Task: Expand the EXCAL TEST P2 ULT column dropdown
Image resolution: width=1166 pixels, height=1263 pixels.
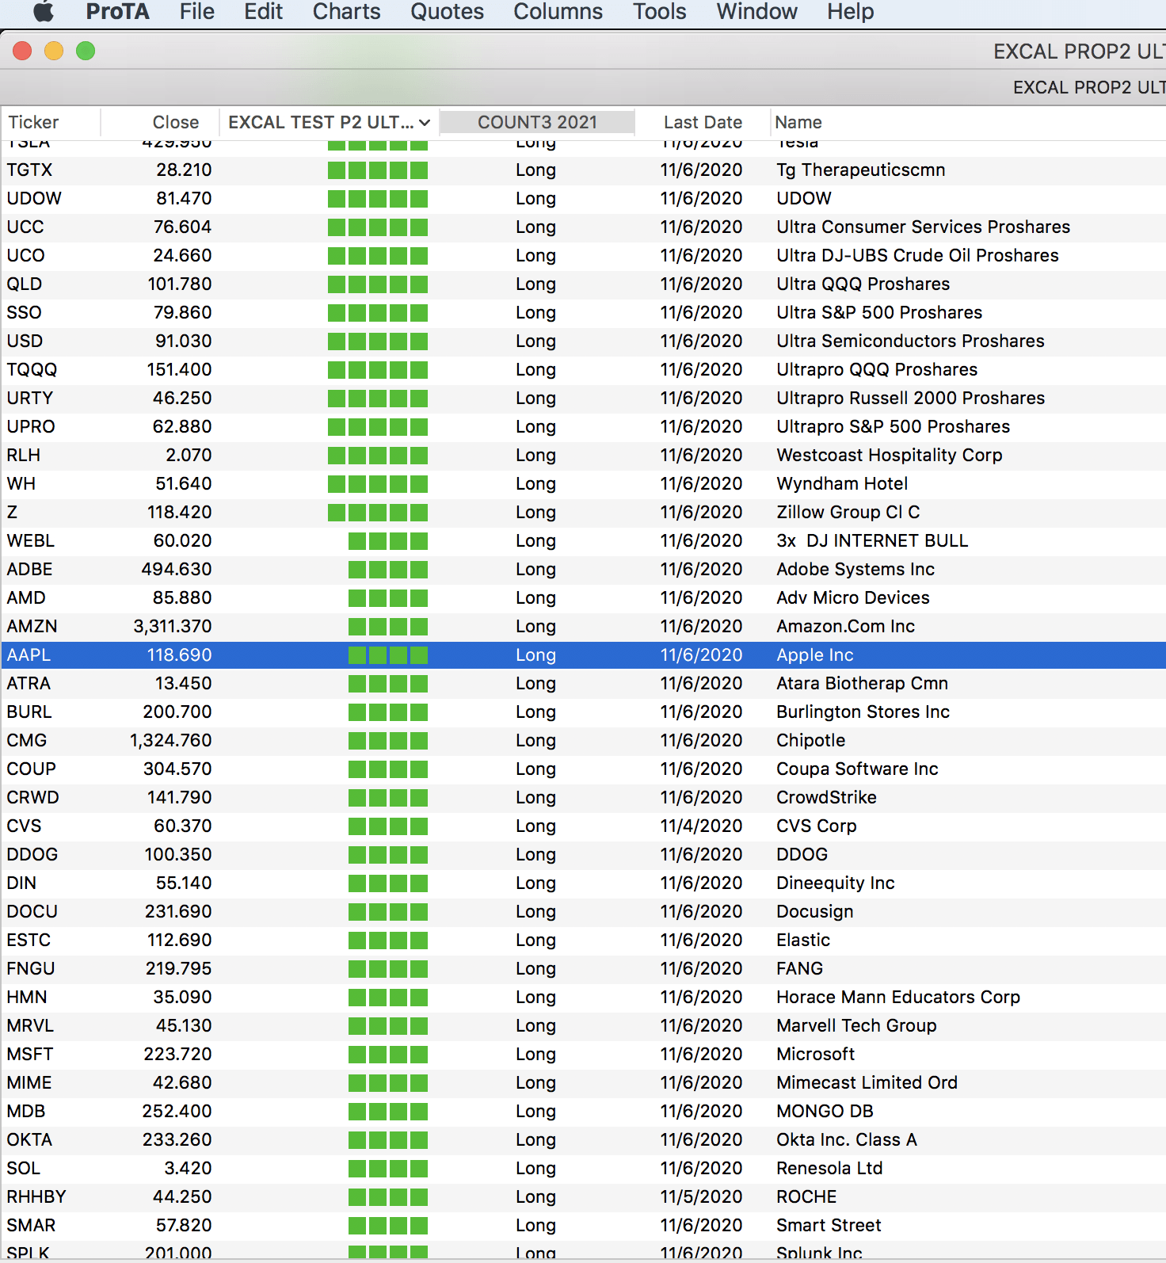Action: pyautogui.click(x=425, y=123)
